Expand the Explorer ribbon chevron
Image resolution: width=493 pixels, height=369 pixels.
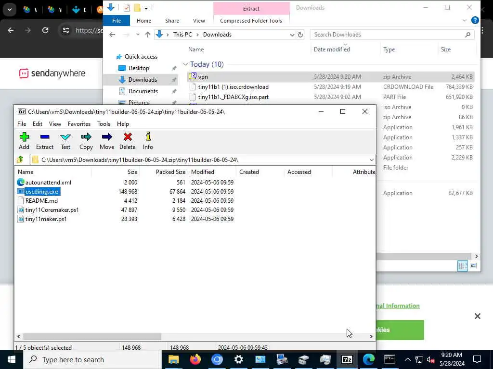point(465,20)
